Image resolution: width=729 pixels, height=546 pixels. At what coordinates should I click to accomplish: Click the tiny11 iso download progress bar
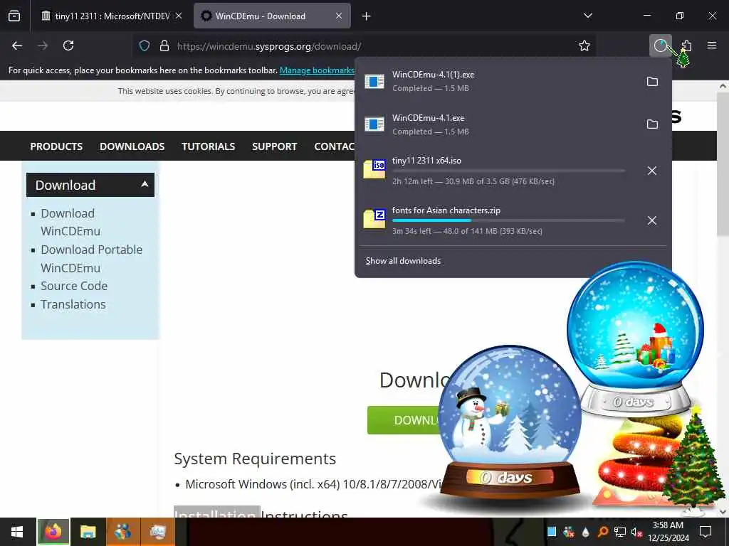pos(508,171)
